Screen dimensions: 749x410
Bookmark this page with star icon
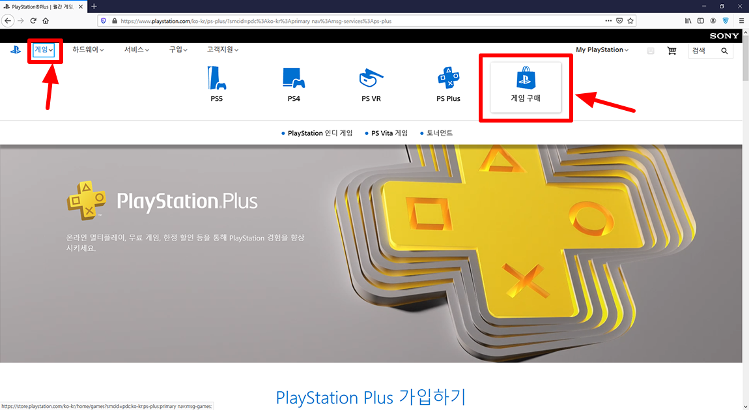630,21
